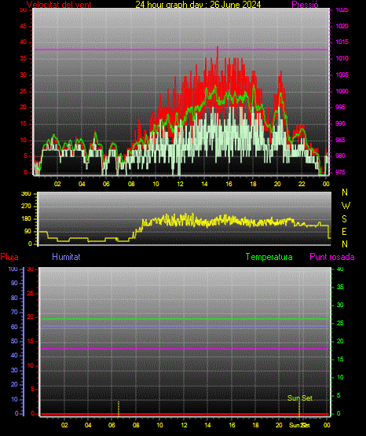Select wind direction axis value 90
This screenshot has height=436, width=366.
[x=27, y=231]
